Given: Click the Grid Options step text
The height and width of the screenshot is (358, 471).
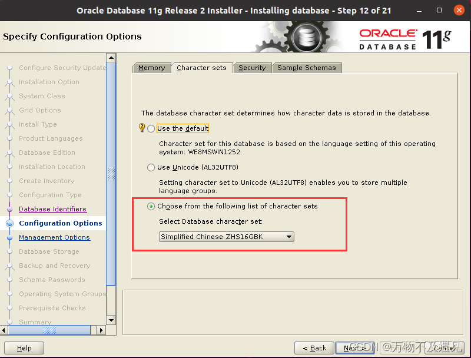Looking at the screenshot, I should tap(40, 110).
